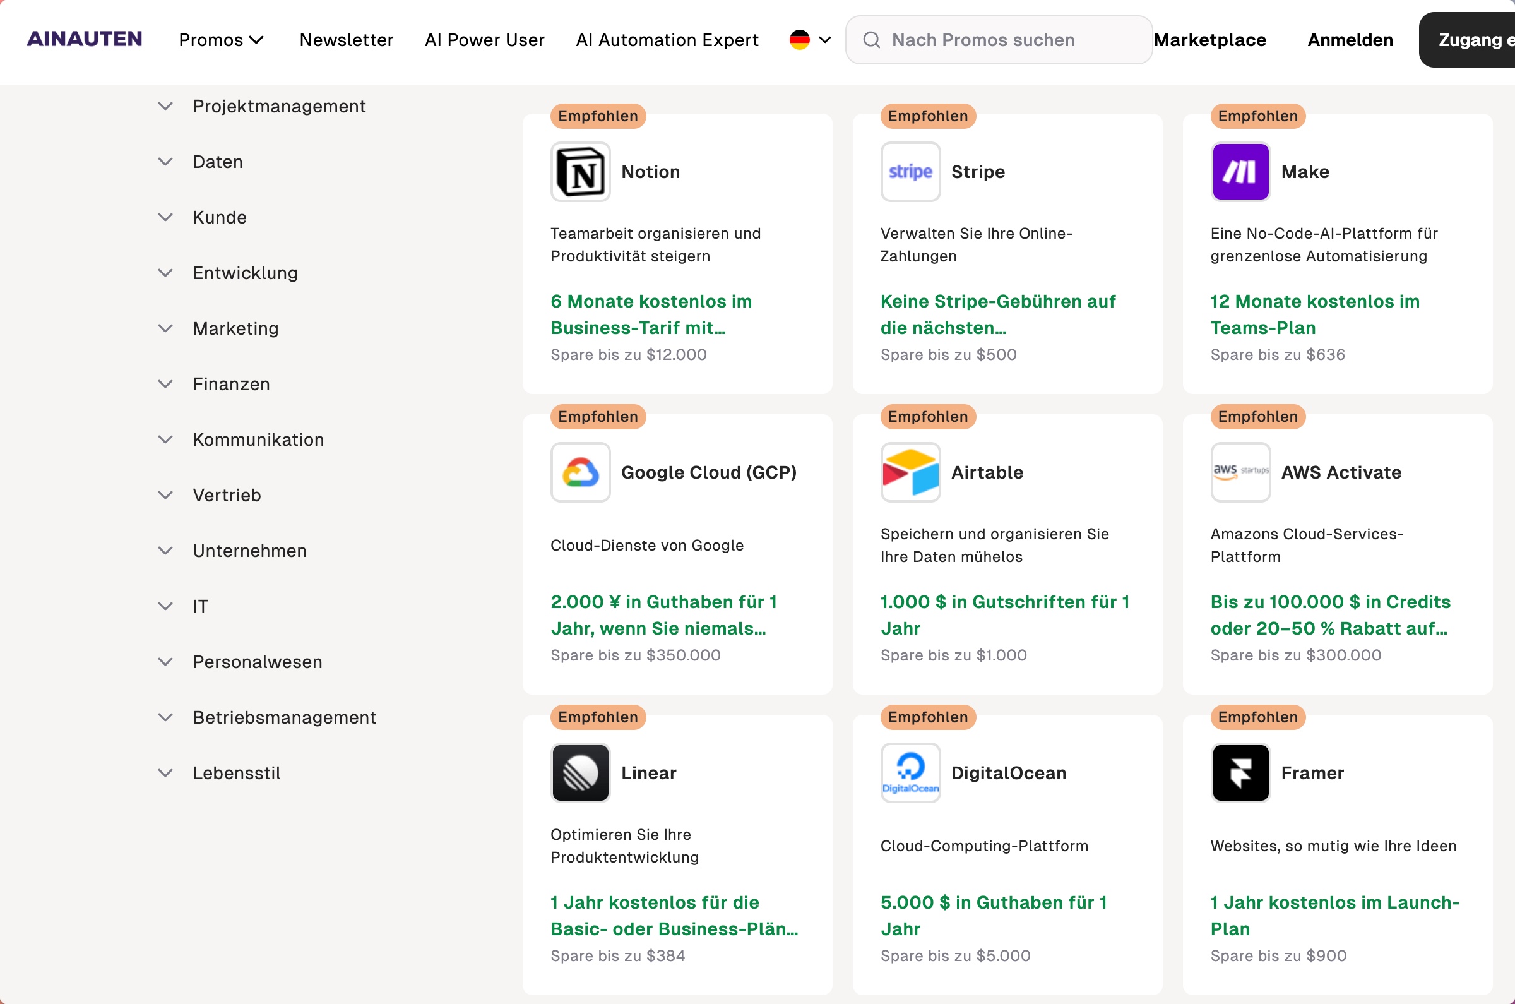Click 'Spare bis zu $300.000' text
Viewport: 1515px width, 1004px height.
click(1295, 655)
